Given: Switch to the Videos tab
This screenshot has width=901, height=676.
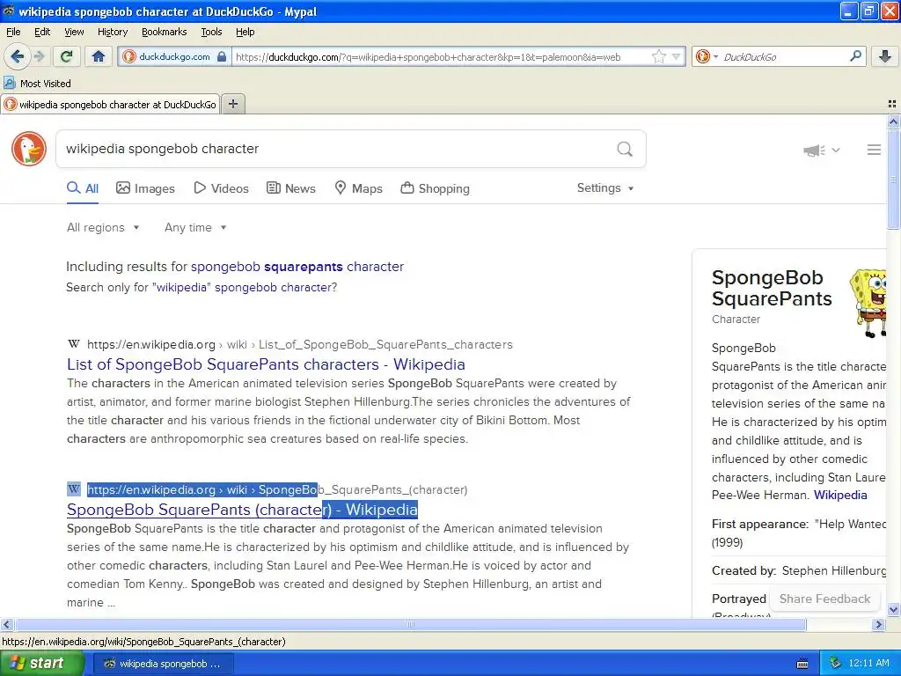Looking at the screenshot, I should [221, 188].
